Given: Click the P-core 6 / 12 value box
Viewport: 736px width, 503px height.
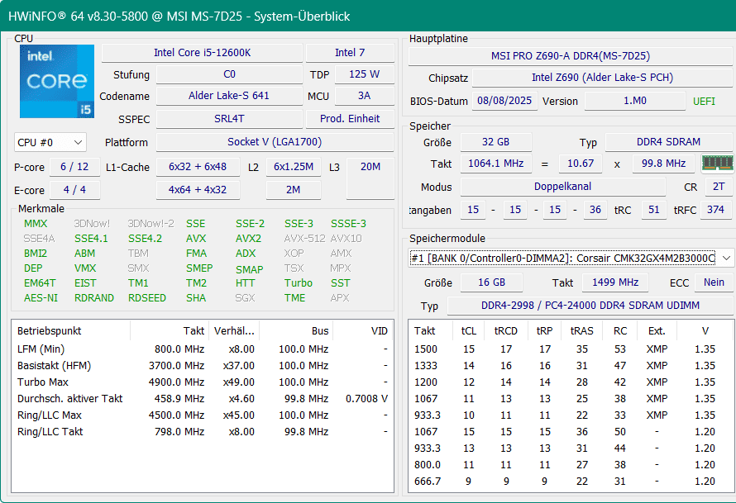Looking at the screenshot, I should click(74, 167).
